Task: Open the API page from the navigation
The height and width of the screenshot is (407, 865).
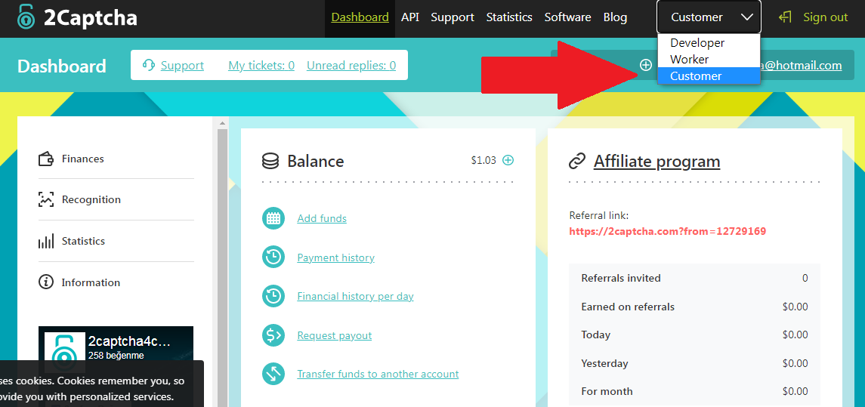Action: click(x=410, y=17)
